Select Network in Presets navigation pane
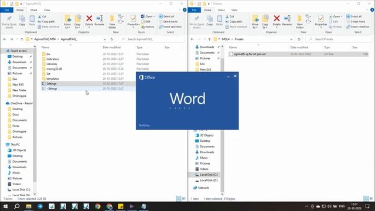375x211 pixels. (x=201, y=188)
